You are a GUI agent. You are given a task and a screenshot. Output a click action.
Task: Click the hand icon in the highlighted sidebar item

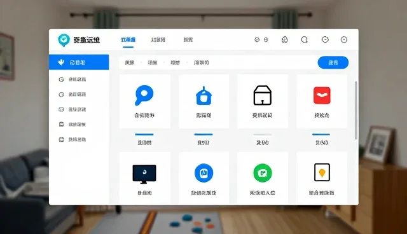61,62
